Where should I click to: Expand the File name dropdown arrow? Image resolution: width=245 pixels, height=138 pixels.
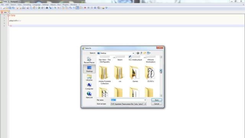pos(145,100)
